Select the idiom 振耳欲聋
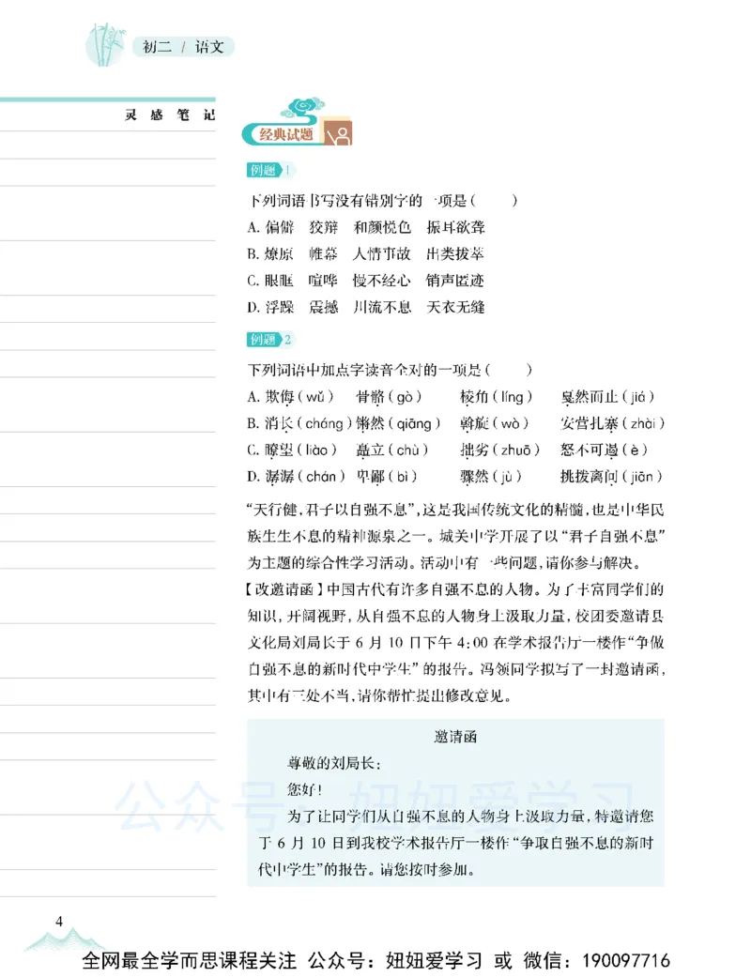Image resolution: width=751 pixels, height=977 pixels. [455, 227]
